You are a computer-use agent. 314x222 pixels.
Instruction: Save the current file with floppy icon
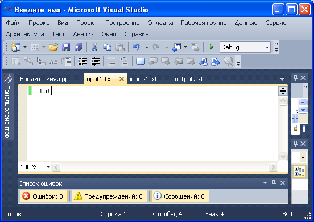(66, 47)
